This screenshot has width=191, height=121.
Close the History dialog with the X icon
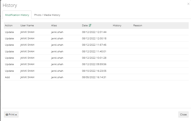coord(188,4)
